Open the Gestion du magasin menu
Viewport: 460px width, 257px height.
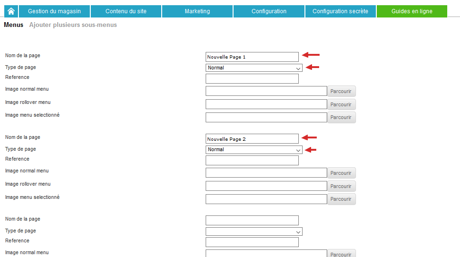(x=54, y=11)
